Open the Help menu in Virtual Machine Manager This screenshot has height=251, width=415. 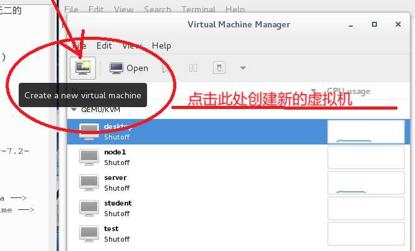[161, 45]
